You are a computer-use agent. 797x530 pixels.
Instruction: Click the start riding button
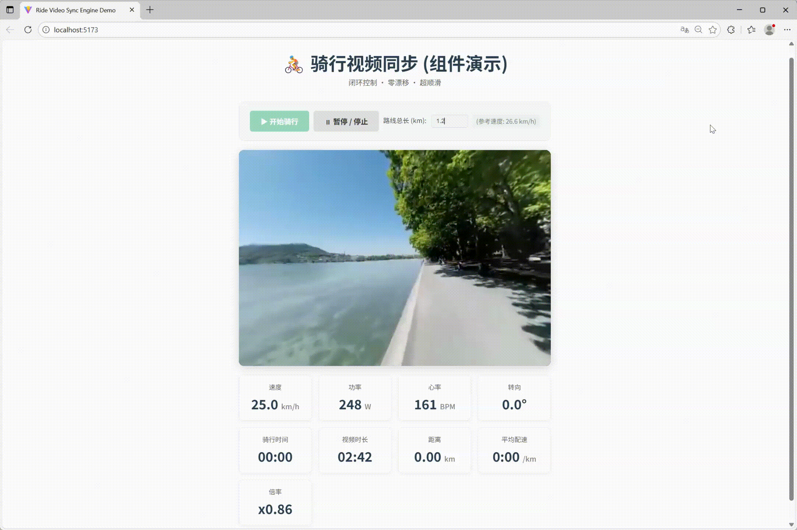pos(279,121)
